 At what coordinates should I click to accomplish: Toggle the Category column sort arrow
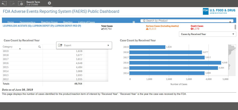20,49
